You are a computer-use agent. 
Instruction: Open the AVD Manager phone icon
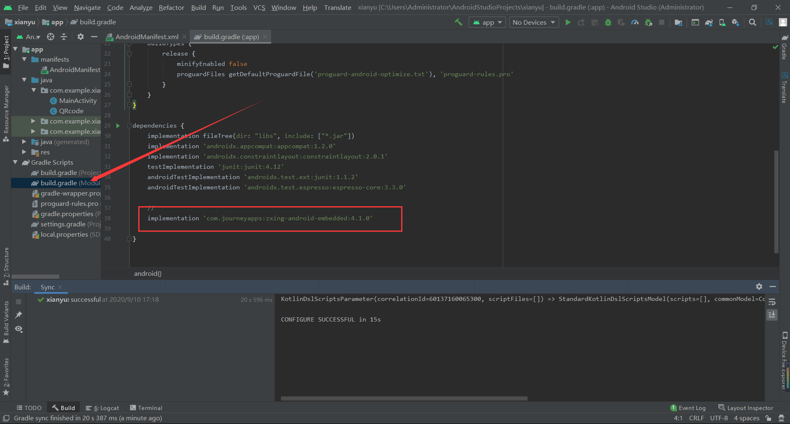[722, 22]
